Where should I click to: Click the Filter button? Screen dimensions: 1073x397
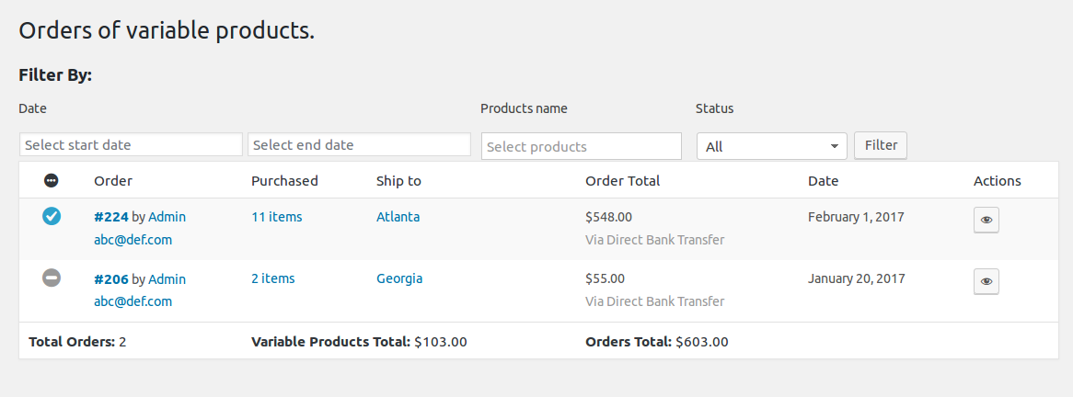tap(881, 145)
